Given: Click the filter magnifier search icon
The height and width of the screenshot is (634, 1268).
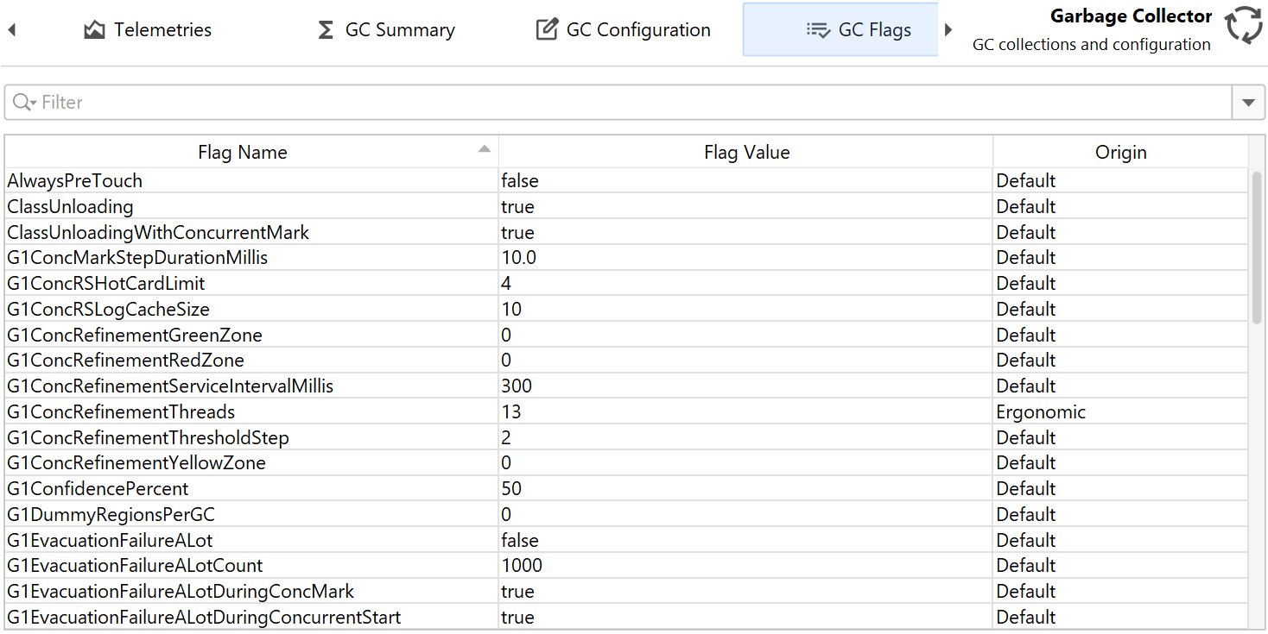Looking at the screenshot, I should [x=23, y=103].
